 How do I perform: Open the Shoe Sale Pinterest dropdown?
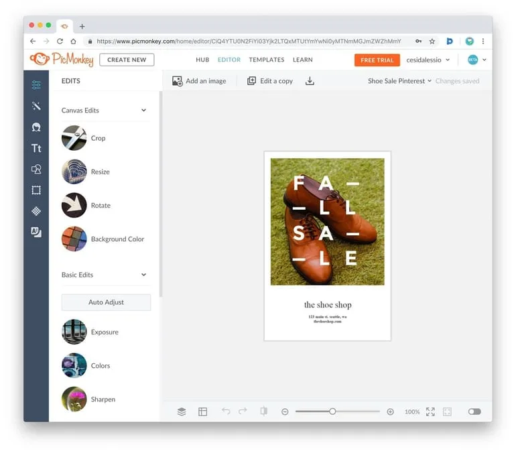399,81
